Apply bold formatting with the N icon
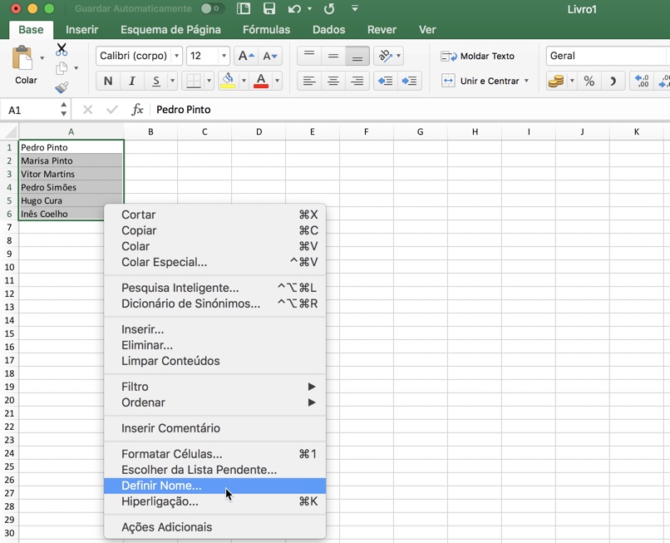 click(107, 81)
